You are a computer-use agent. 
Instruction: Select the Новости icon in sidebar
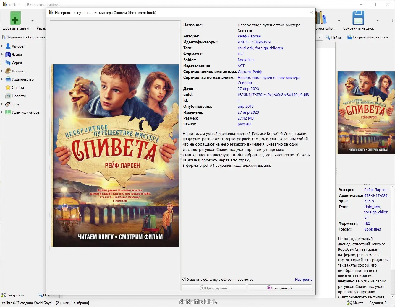(x=8, y=96)
